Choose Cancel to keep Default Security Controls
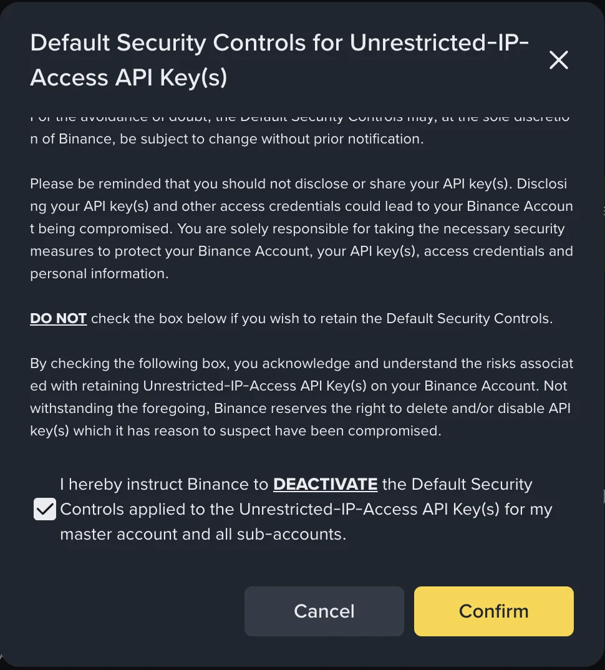Image resolution: width=605 pixels, height=670 pixels. [324, 611]
